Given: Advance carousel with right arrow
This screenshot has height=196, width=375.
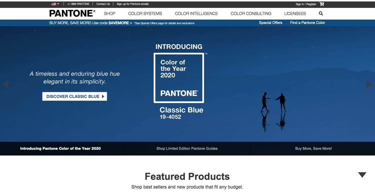Looking at the screenshot, I should 369,85.
